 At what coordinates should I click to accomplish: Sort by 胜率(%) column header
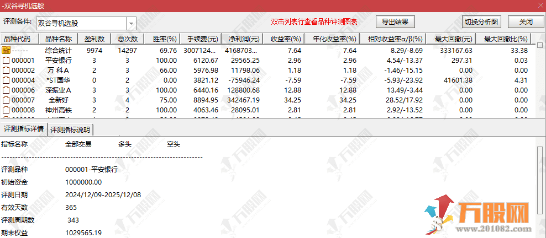coord(163,39)
